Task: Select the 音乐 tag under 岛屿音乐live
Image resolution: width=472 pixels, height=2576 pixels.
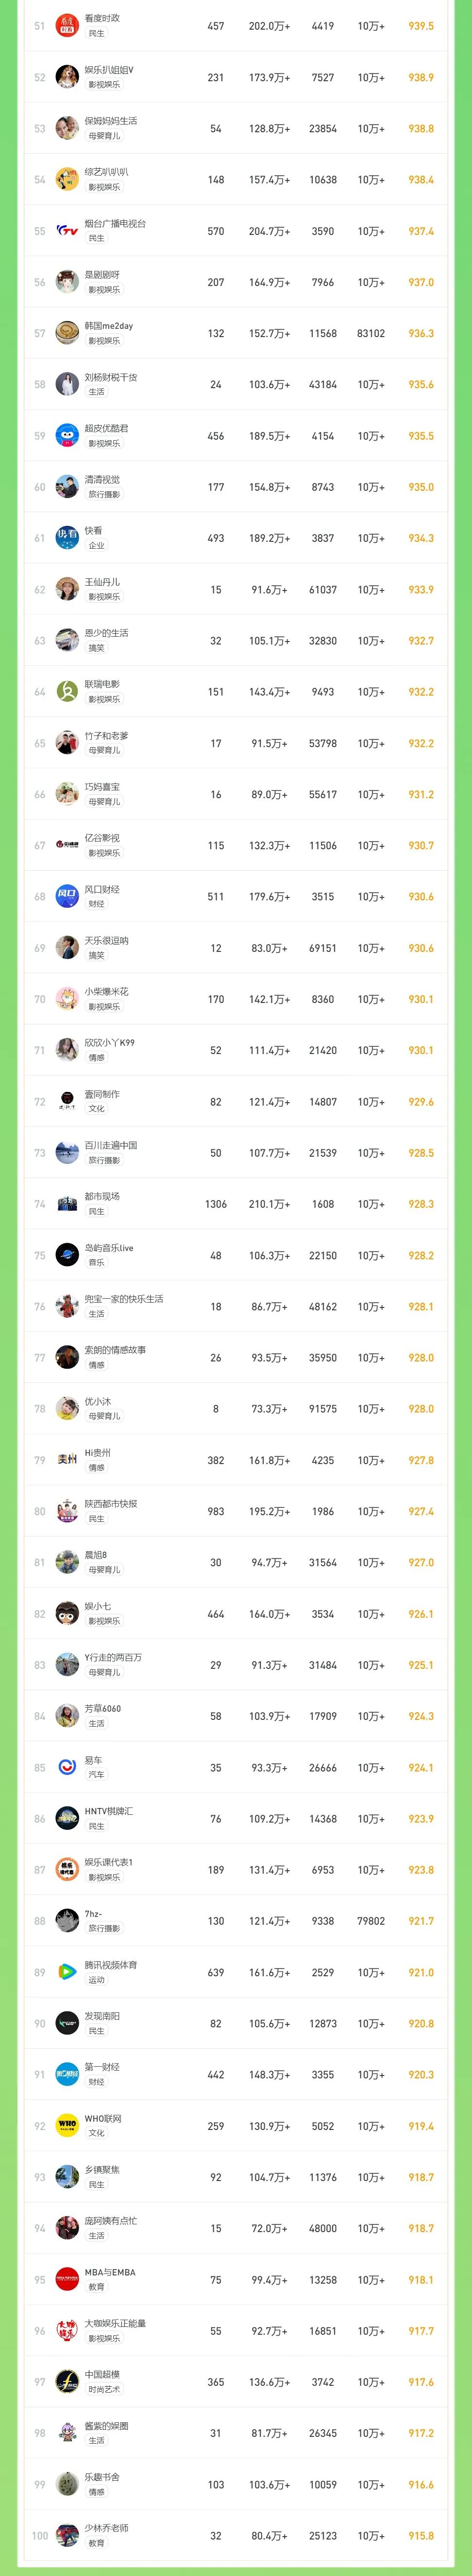Action: (96, 1263)
